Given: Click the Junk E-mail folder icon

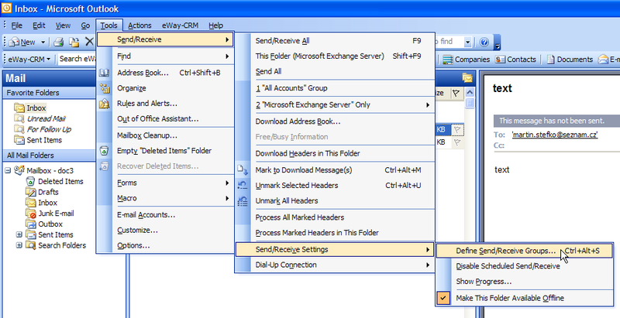Looking at the screenshot, I should pyautogui.click(x=31, y=214).
